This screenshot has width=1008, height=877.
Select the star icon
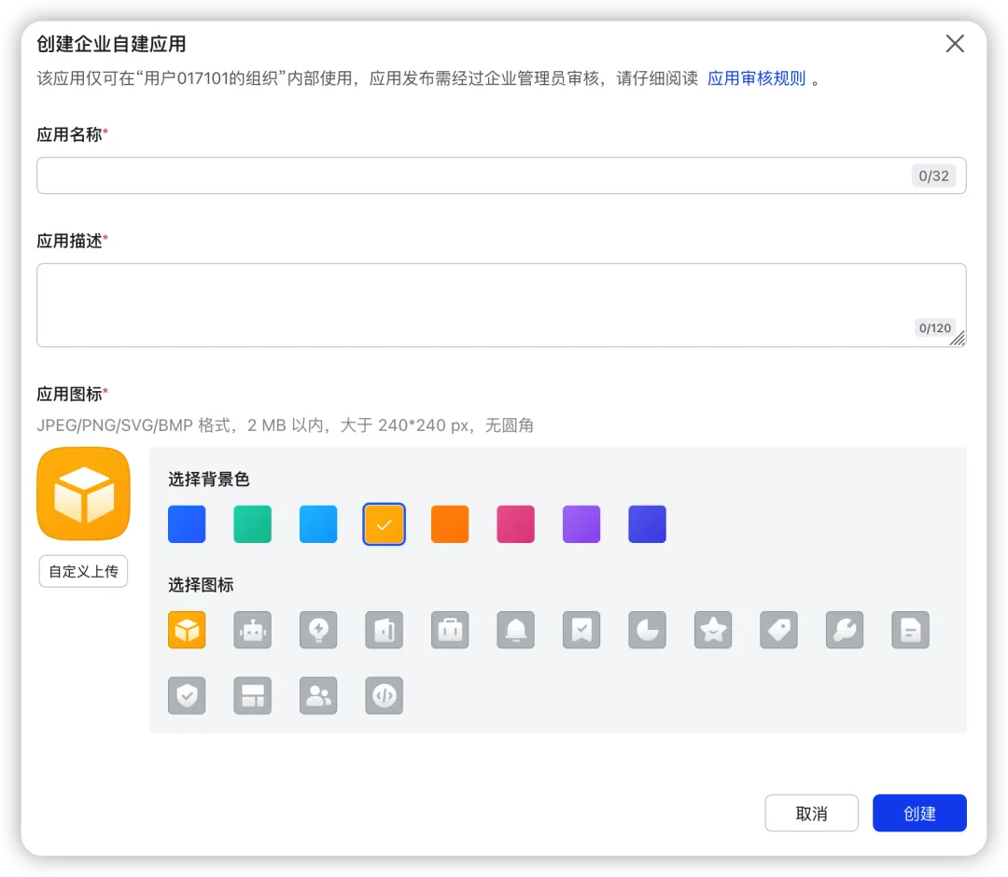pyautogui.click(x=713, y=630)
